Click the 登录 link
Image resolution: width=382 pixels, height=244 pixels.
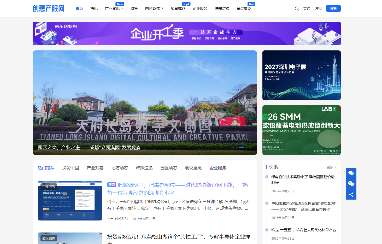pos(307,8)
